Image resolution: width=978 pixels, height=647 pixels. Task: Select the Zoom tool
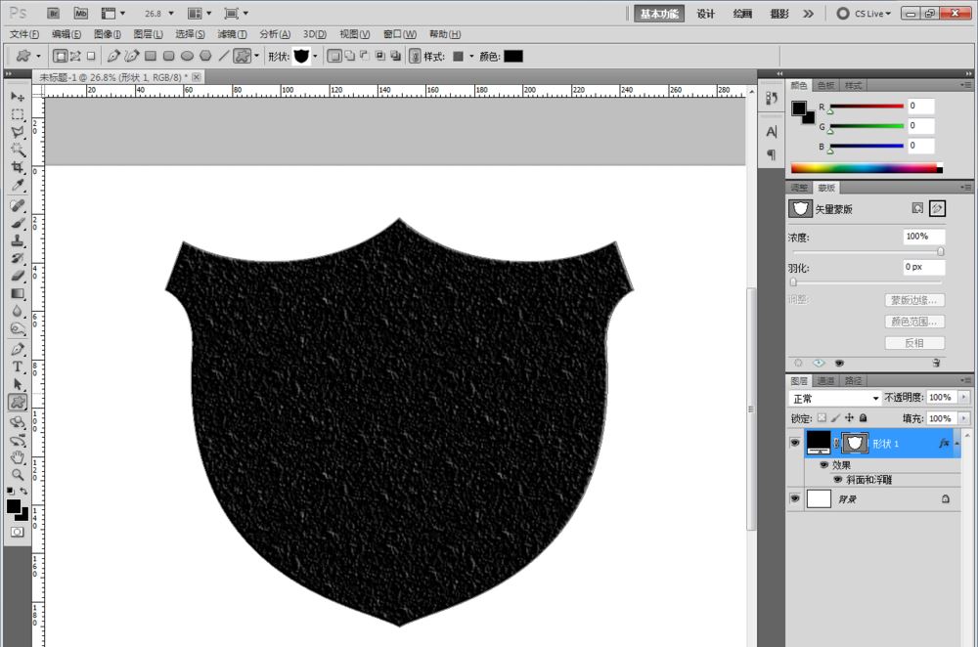(x=18, y=476)
